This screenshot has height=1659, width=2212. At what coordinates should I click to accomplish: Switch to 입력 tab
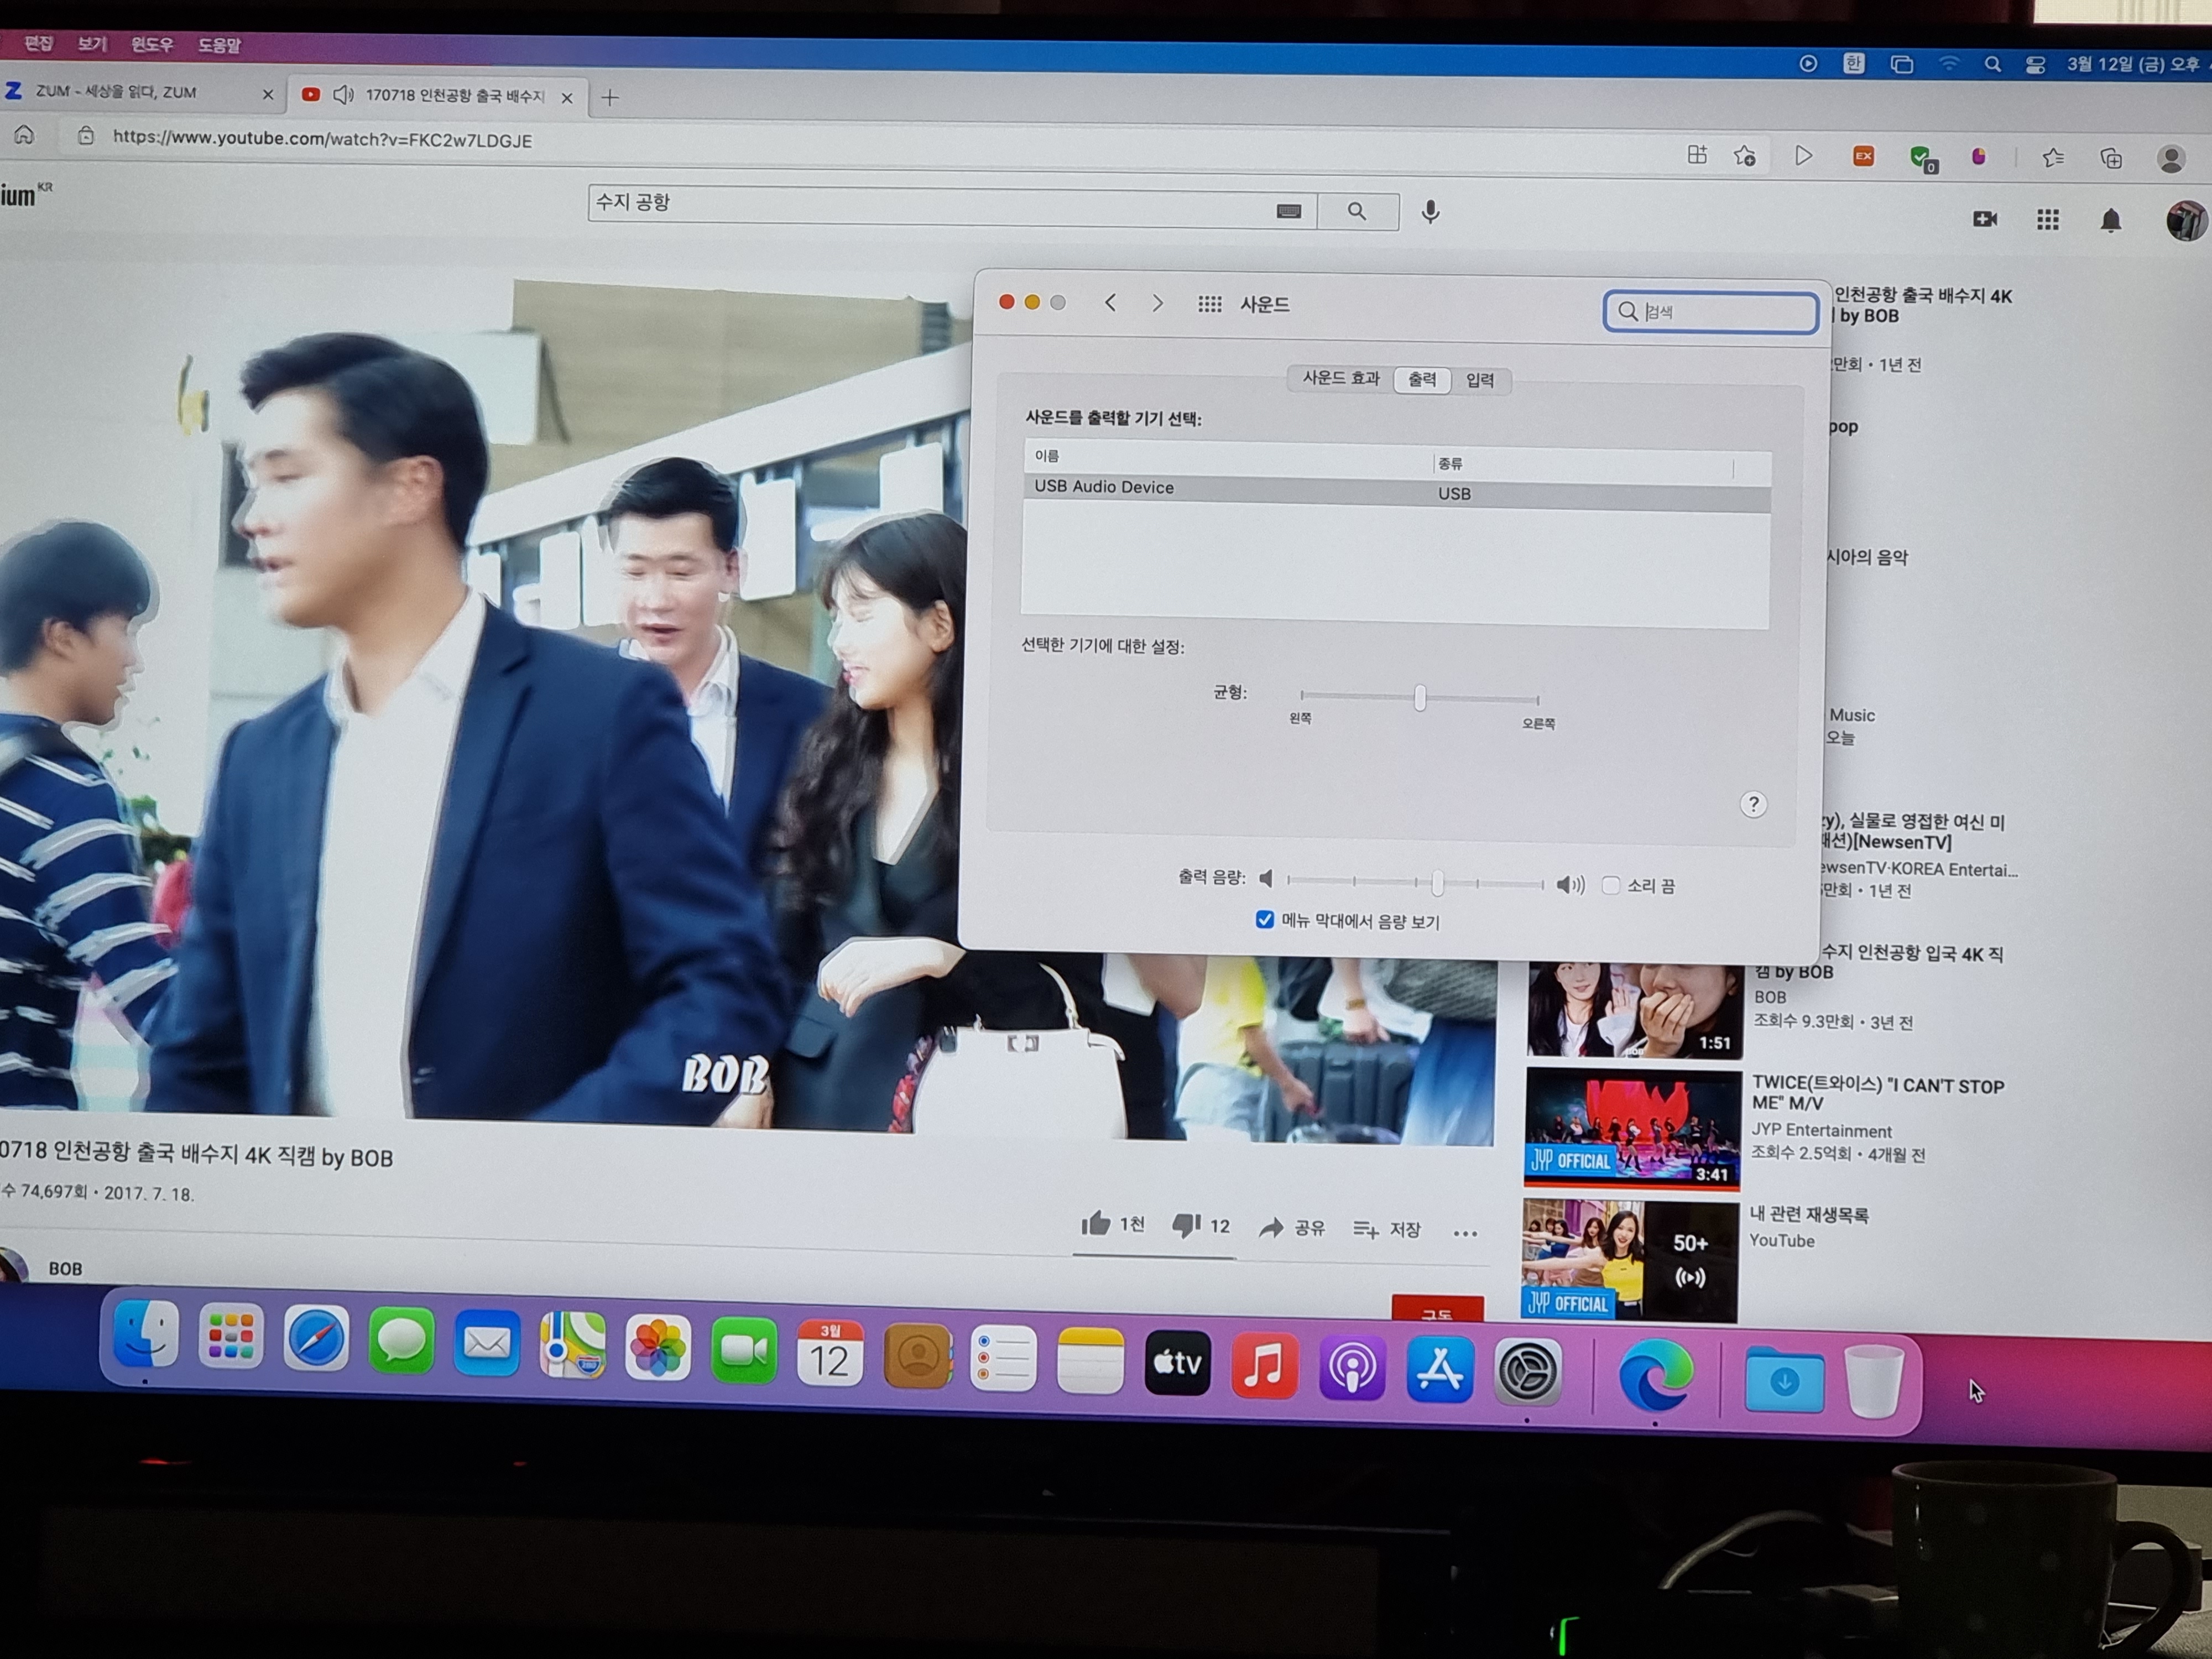[1480, 380]
